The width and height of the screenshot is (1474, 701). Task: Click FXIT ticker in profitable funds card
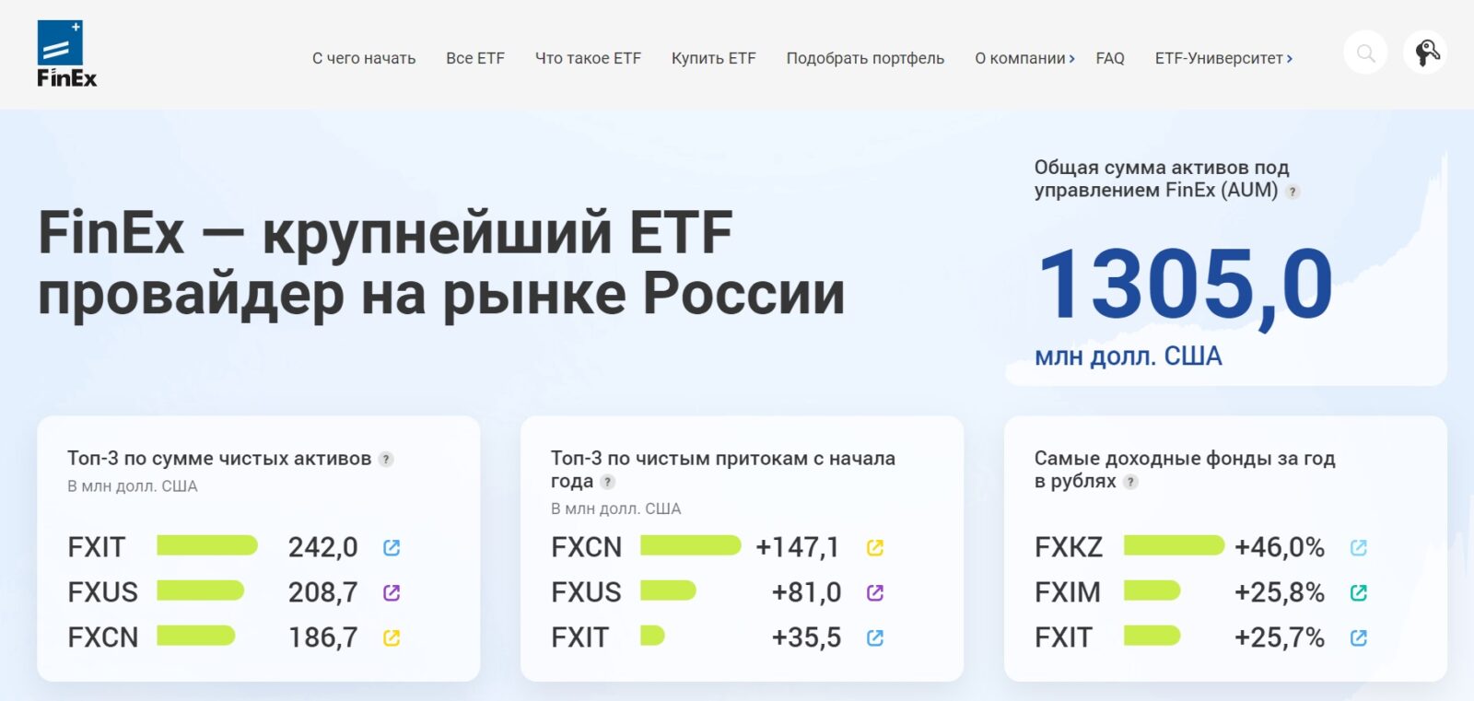[1063, 637]
